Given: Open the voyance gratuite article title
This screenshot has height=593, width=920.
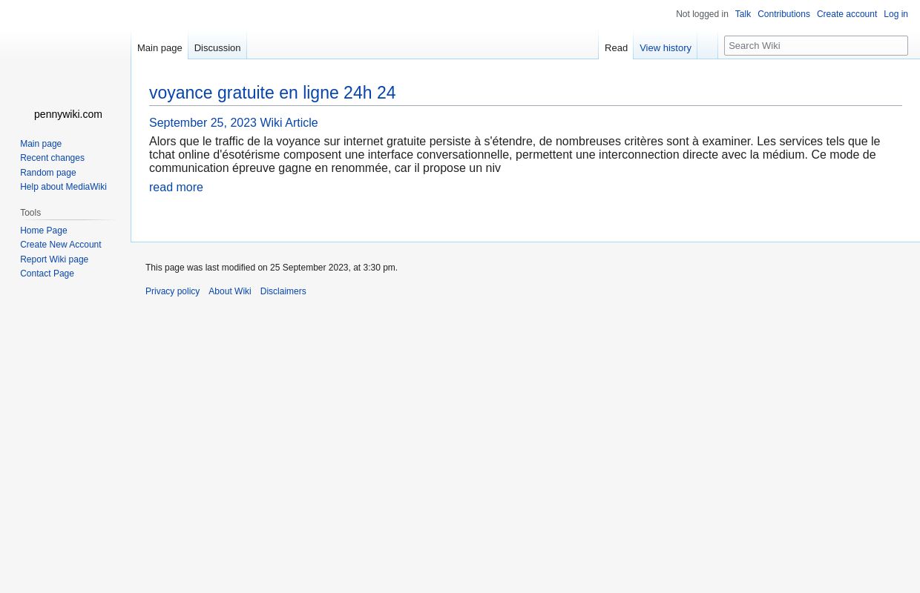Looking at the screenshot, I should coord(272,93).
